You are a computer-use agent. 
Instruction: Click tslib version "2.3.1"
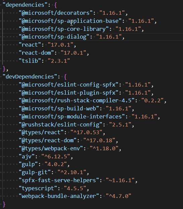point(59,61)
